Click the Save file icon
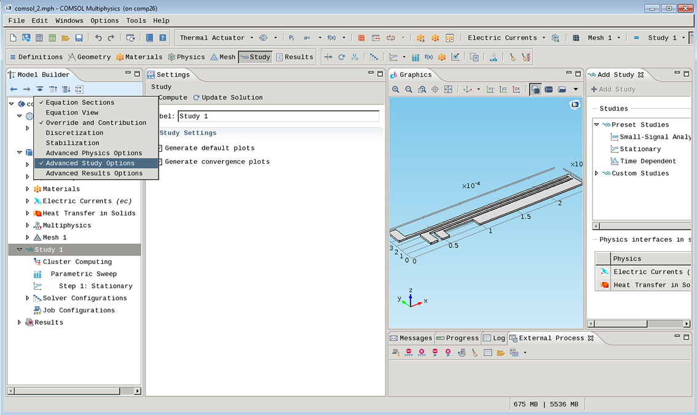This screenshot has width=697, height=415. click(x=79, y=38)
